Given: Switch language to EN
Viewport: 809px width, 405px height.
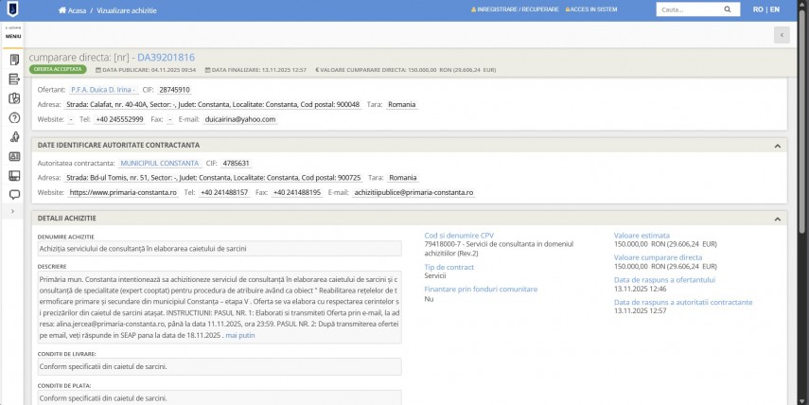Looking at the screenshot, I should point(775,9).
